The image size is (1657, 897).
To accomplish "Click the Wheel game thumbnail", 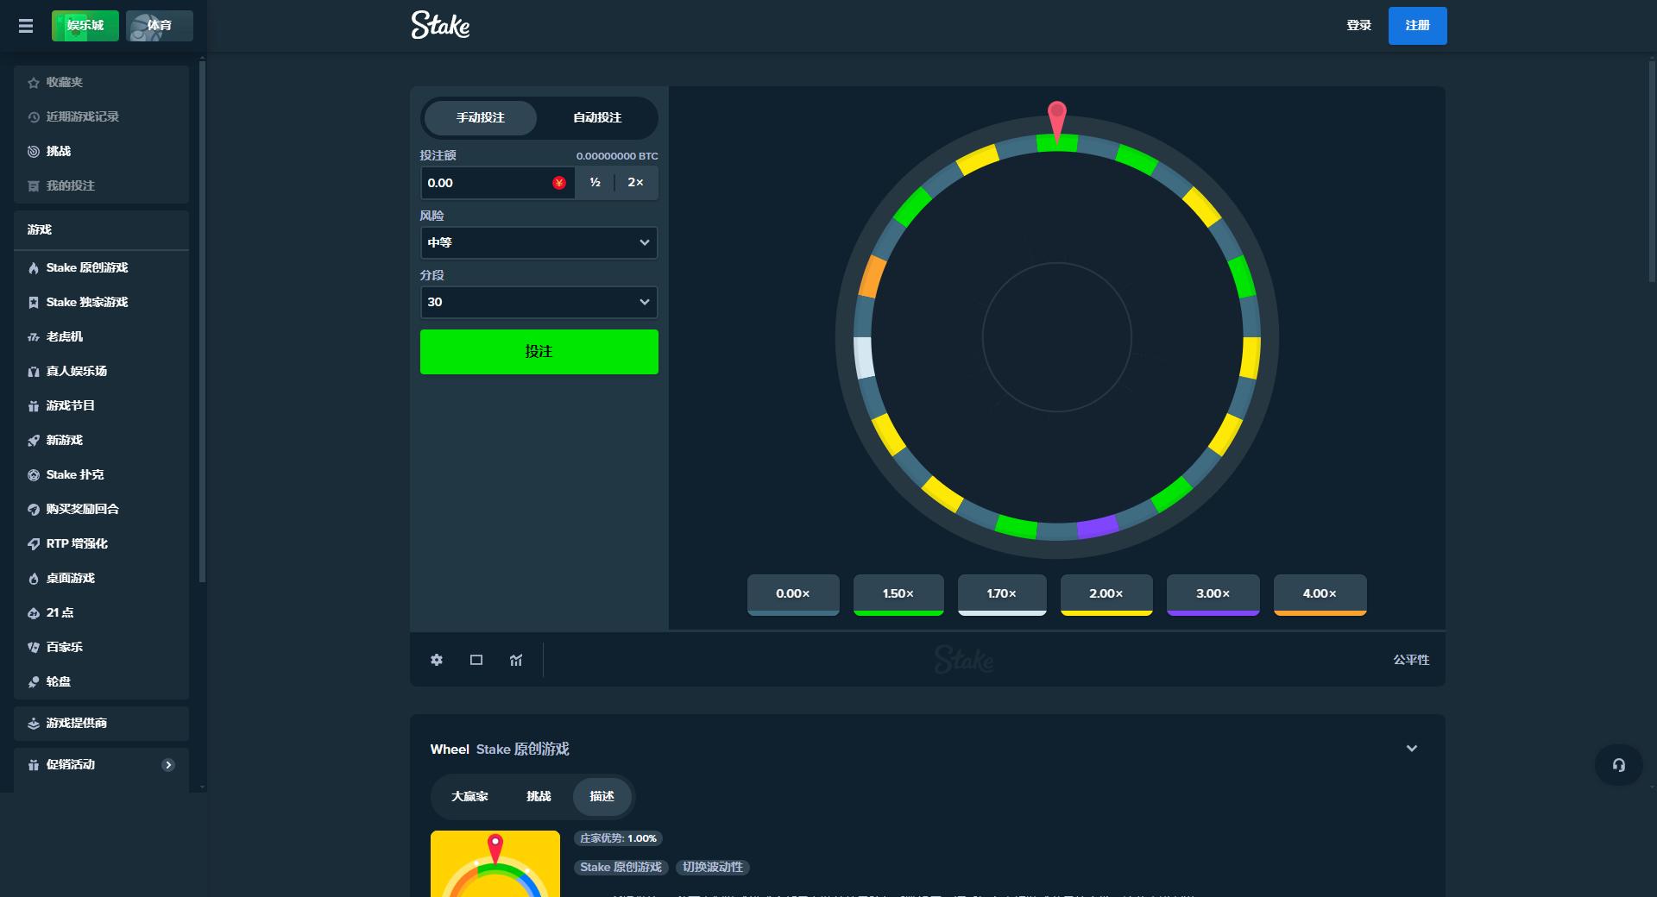I will pyautogui.click(x=495, y=863).
